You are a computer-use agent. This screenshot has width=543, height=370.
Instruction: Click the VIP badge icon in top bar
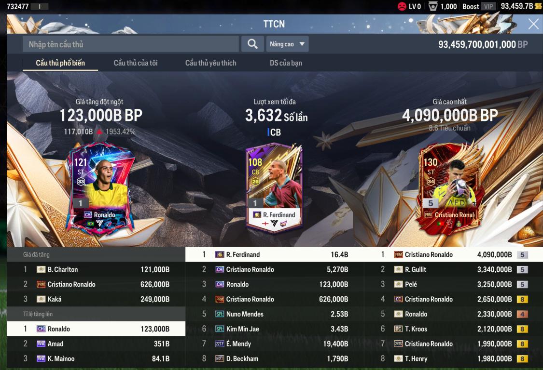488,6
